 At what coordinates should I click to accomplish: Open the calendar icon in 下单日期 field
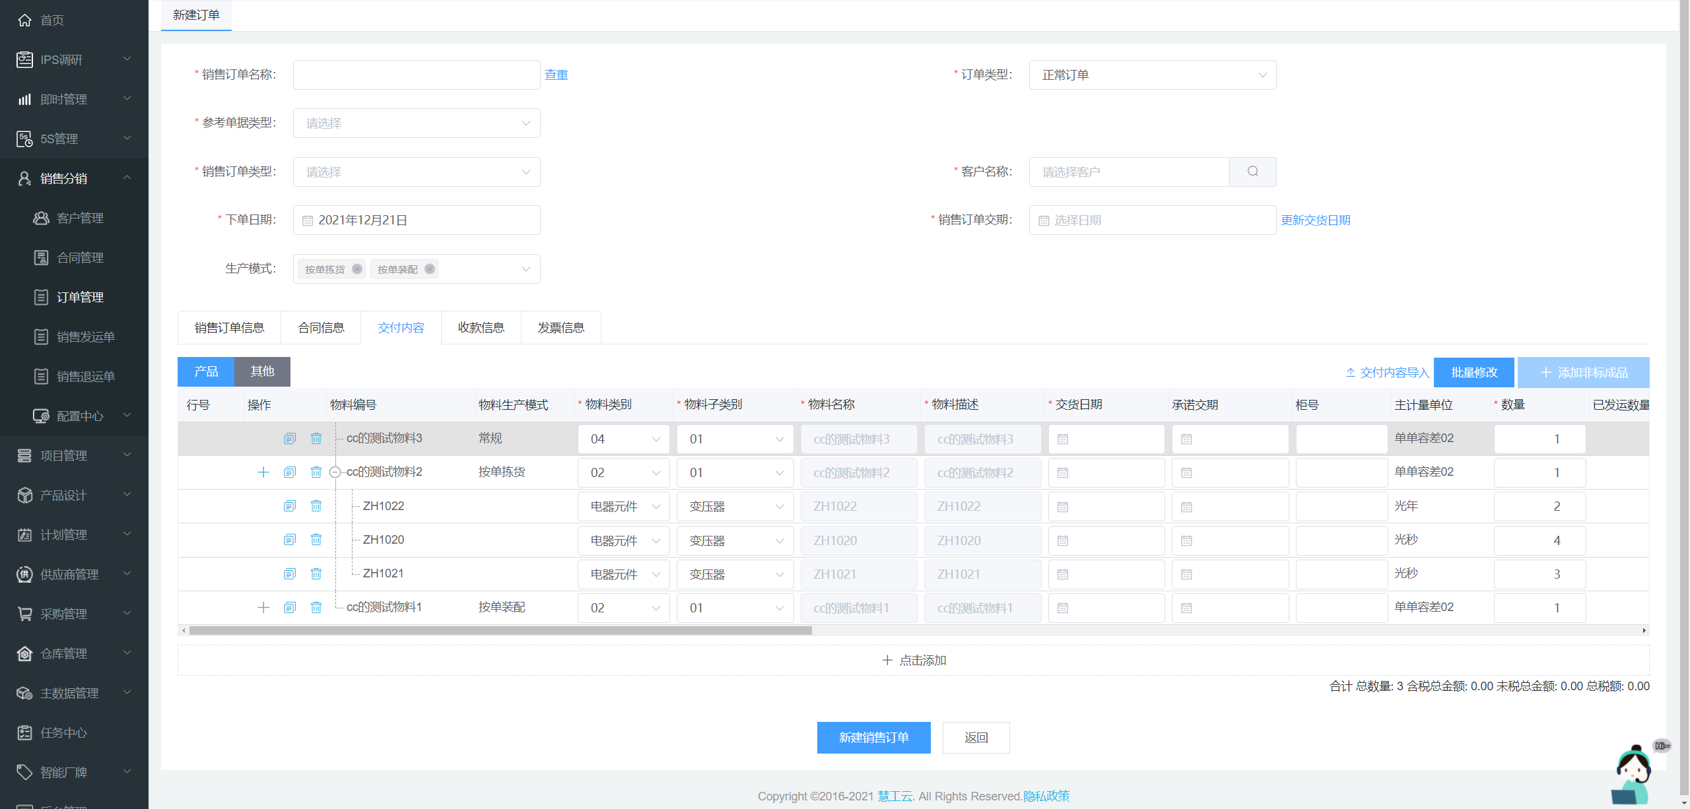(308, 220)
